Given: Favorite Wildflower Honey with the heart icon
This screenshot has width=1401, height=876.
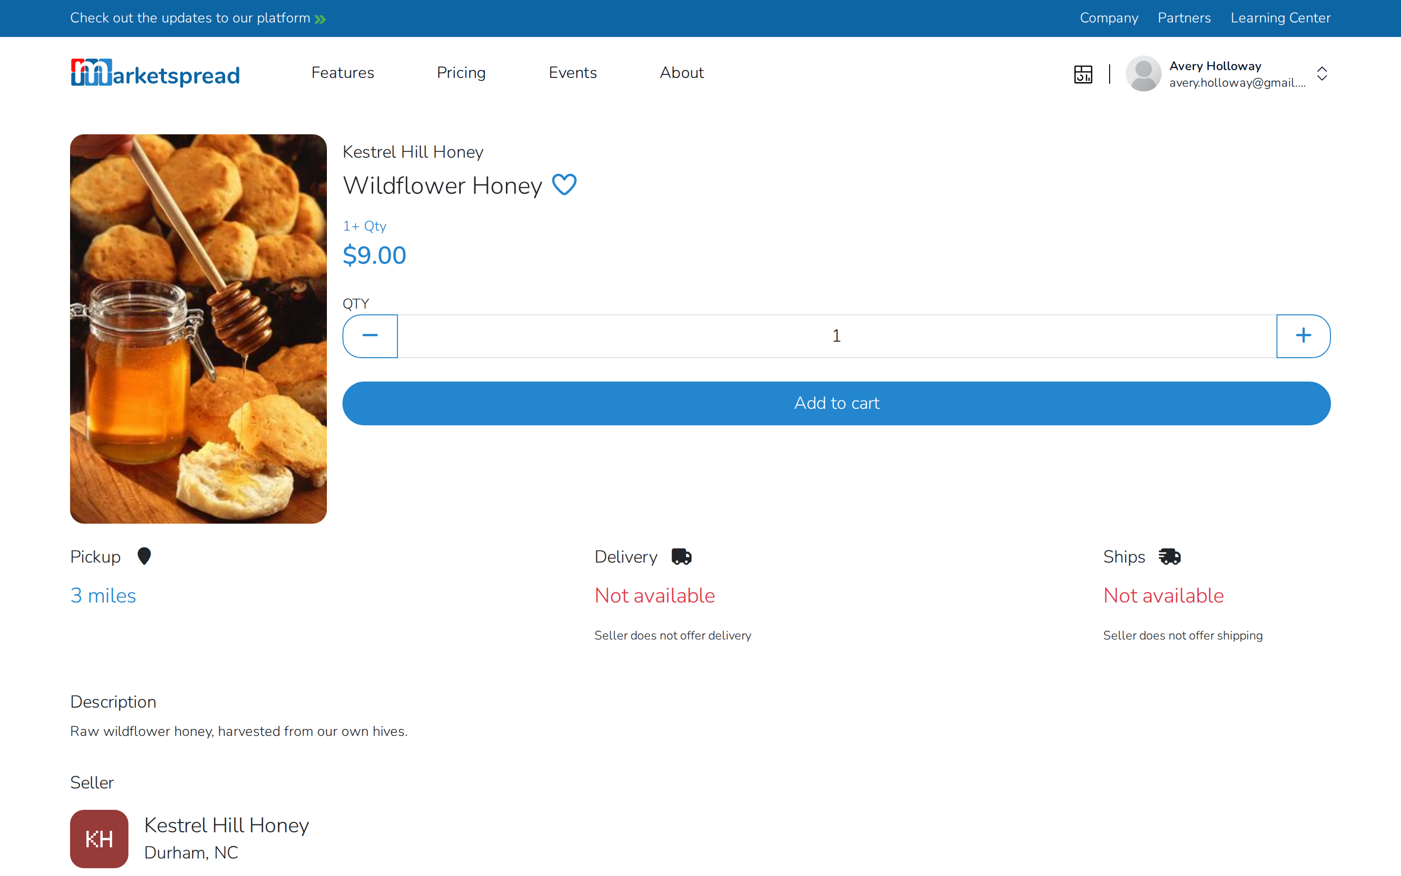Looking at the screenshot, I should 564,185.
